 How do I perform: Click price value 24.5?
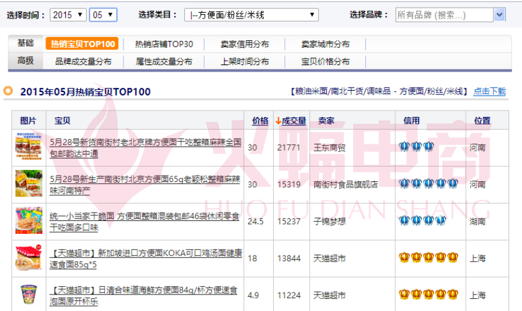255,222
